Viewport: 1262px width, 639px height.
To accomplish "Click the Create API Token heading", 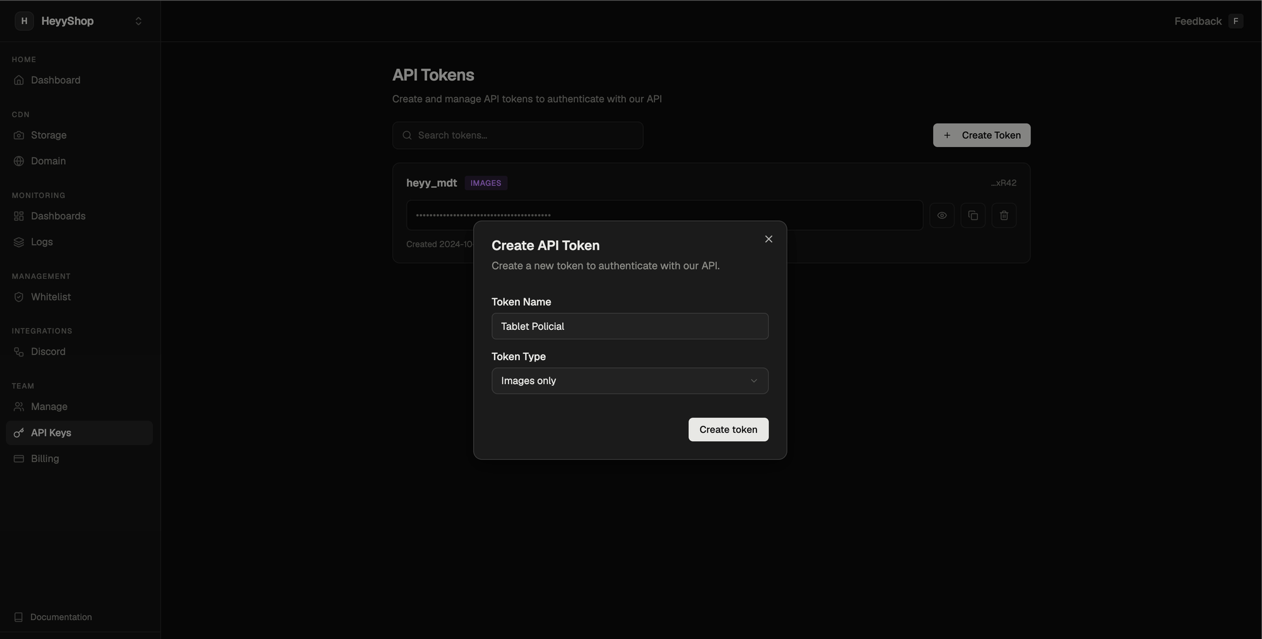I will (x=545, y=245).
